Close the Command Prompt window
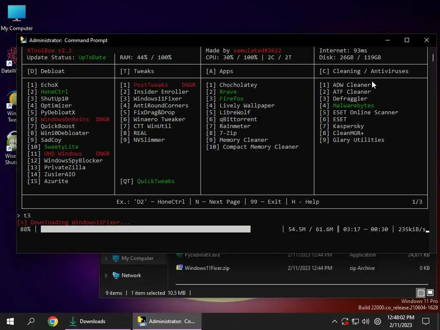 [x=427, y=40]
